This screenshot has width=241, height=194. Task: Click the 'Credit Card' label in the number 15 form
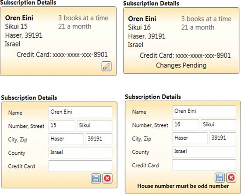(x=21, y=166)
